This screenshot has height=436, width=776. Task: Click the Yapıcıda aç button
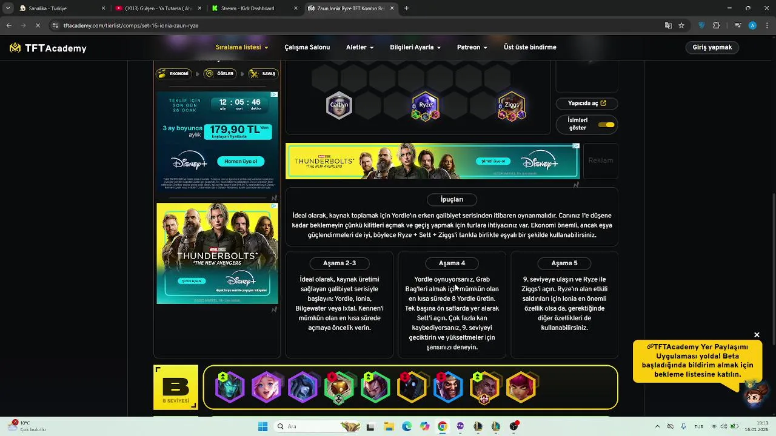click(x=587, y=104)
